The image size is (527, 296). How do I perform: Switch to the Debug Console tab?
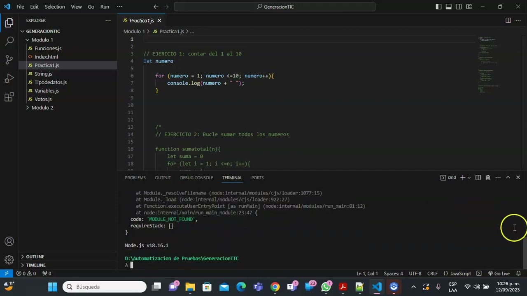(x=196, y=178)
